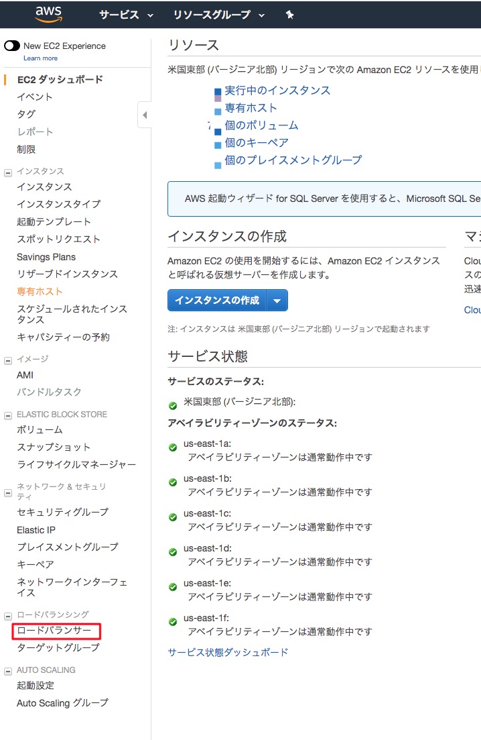This screenshot has width=481, height=740.
Task: Click 個のキーペア resource link
Action: click(257, 142)
